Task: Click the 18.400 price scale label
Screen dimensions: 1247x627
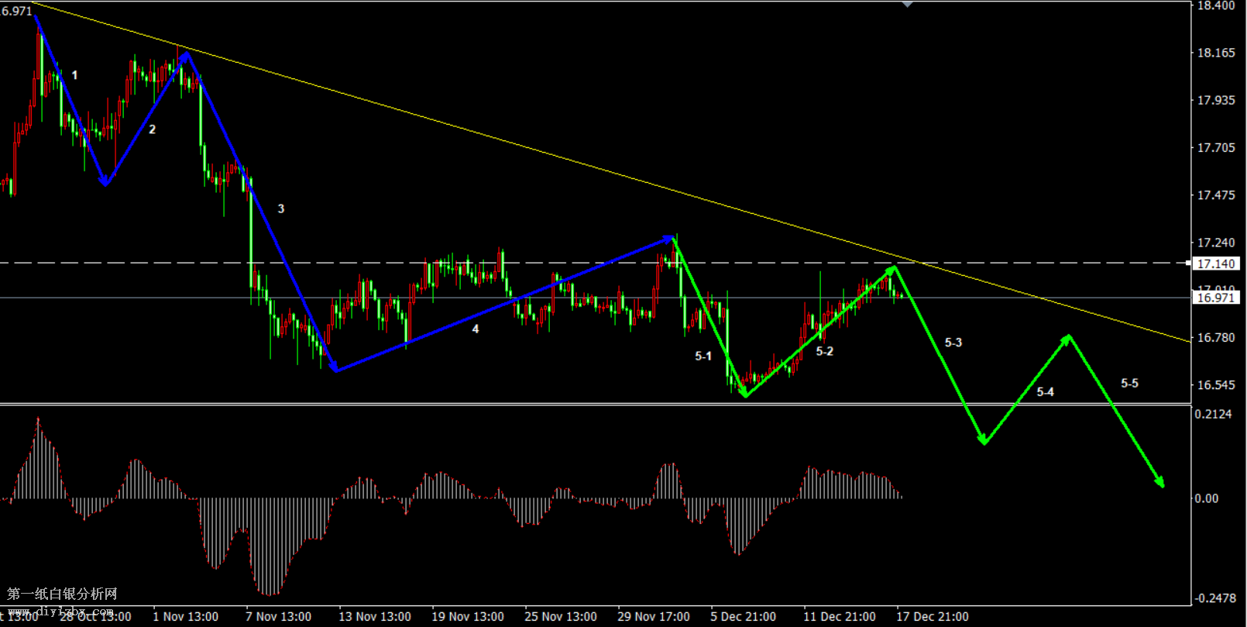Action: coord(1215,5)
